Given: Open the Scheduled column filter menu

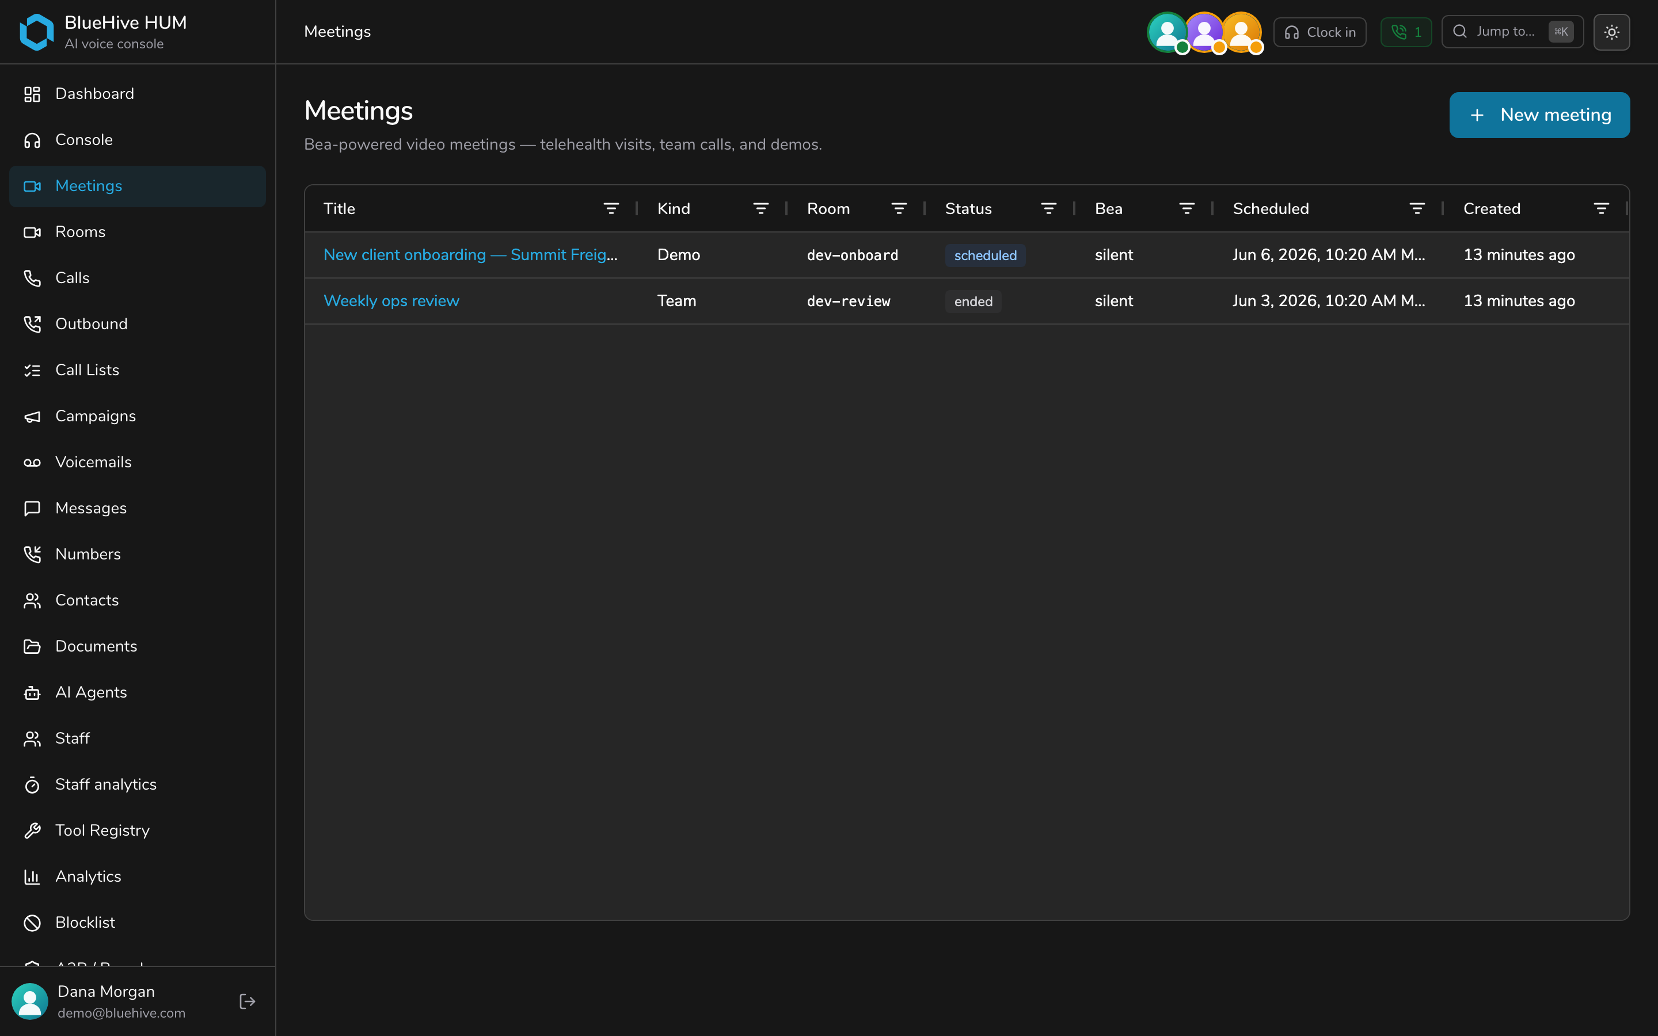Looking at the screenshot, I should click(1417, 208).
